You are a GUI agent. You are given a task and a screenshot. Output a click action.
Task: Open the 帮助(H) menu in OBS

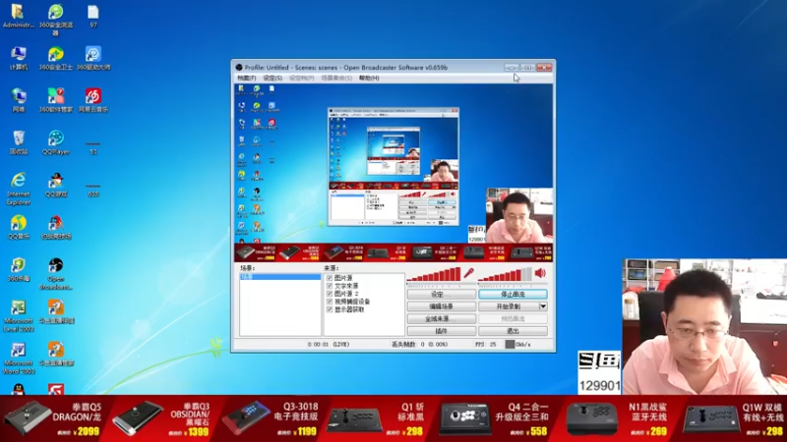[369, 79]
